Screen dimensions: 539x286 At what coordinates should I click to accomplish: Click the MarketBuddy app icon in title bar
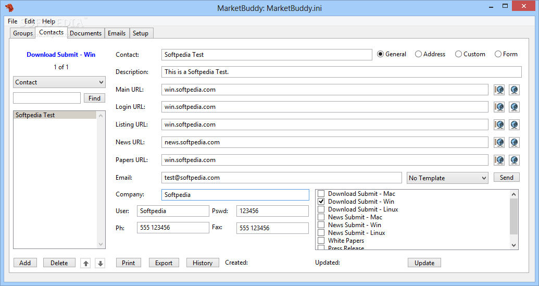pyautogui.click(x=9, y=8)
